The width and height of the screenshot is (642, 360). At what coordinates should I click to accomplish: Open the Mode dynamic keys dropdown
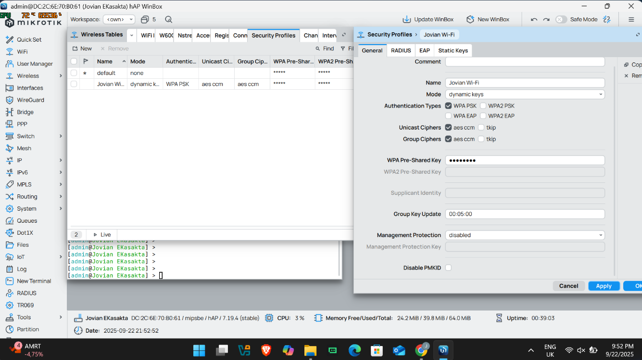point(525,95)
